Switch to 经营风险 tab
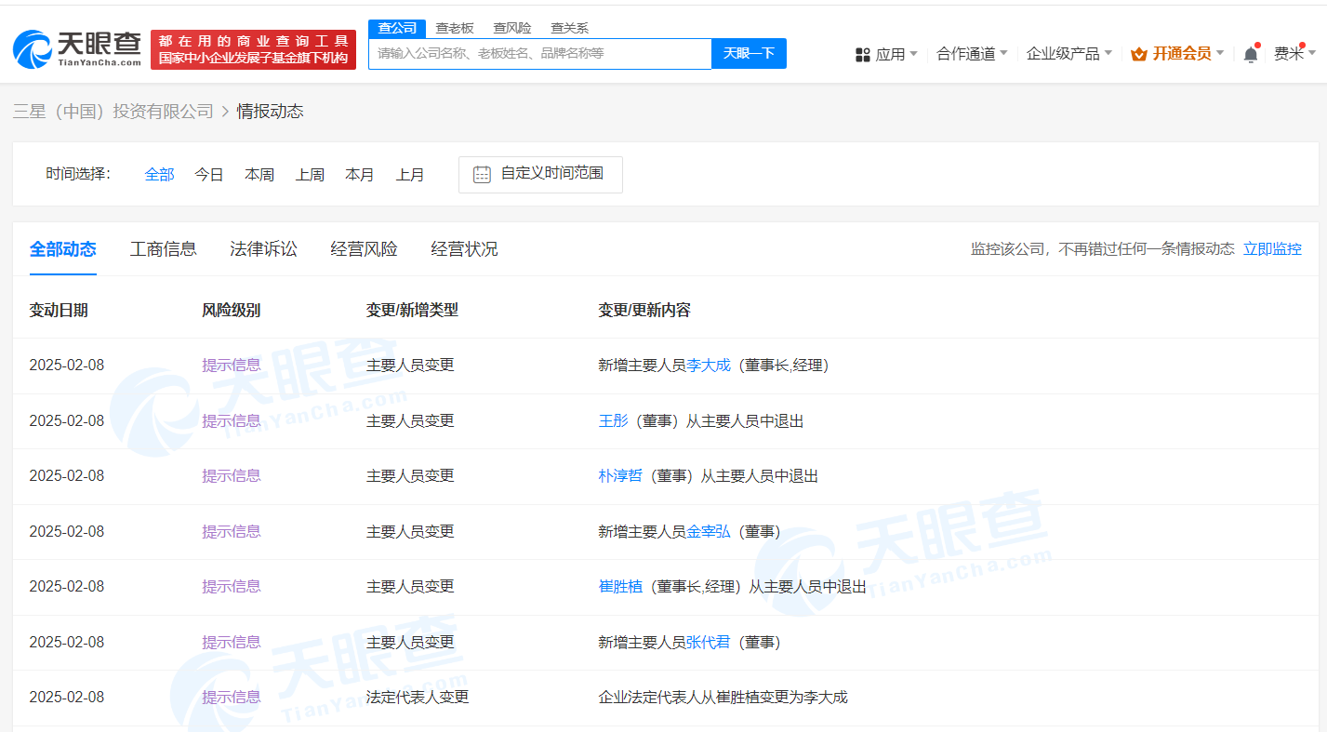The width and height of the screenshot is (1327, 732). pyautogui.click(x=365, y=248)
